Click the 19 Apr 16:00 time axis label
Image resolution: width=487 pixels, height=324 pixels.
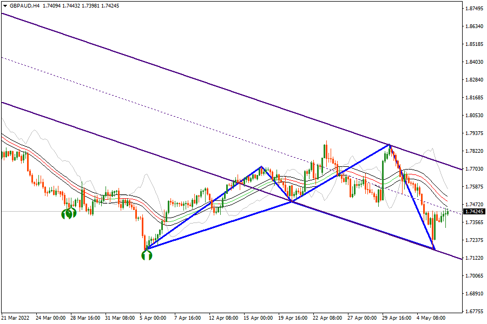[x=292, y=318]
